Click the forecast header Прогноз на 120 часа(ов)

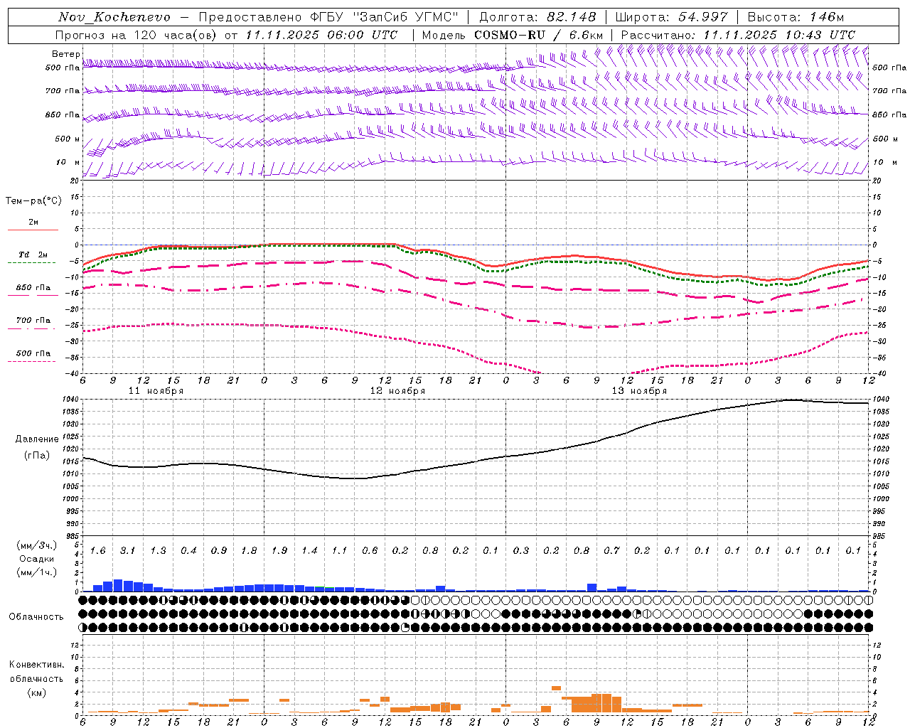pyautogui.click(x=136, y=35)
